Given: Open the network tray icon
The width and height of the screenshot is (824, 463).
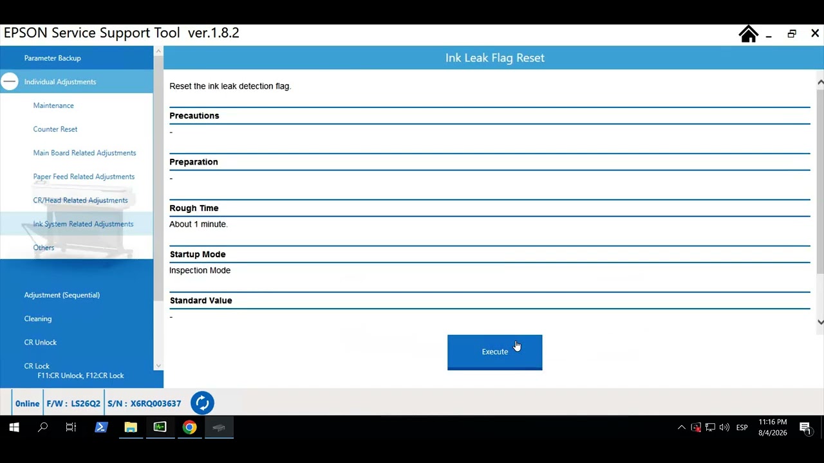Looking at the screenshot, I should tap(710, 428).
